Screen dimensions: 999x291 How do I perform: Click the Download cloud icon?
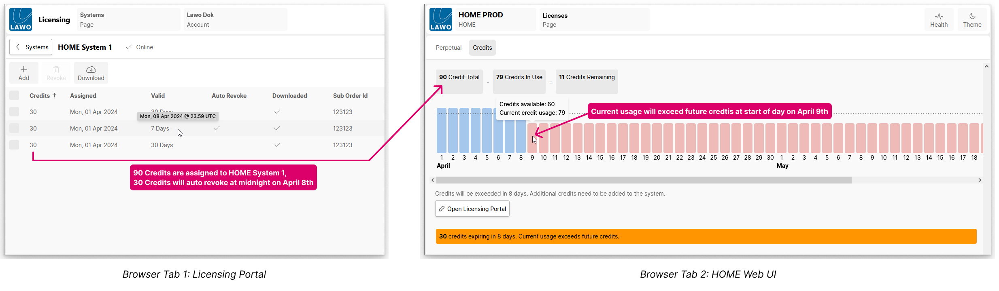click(x=91, y=70)
